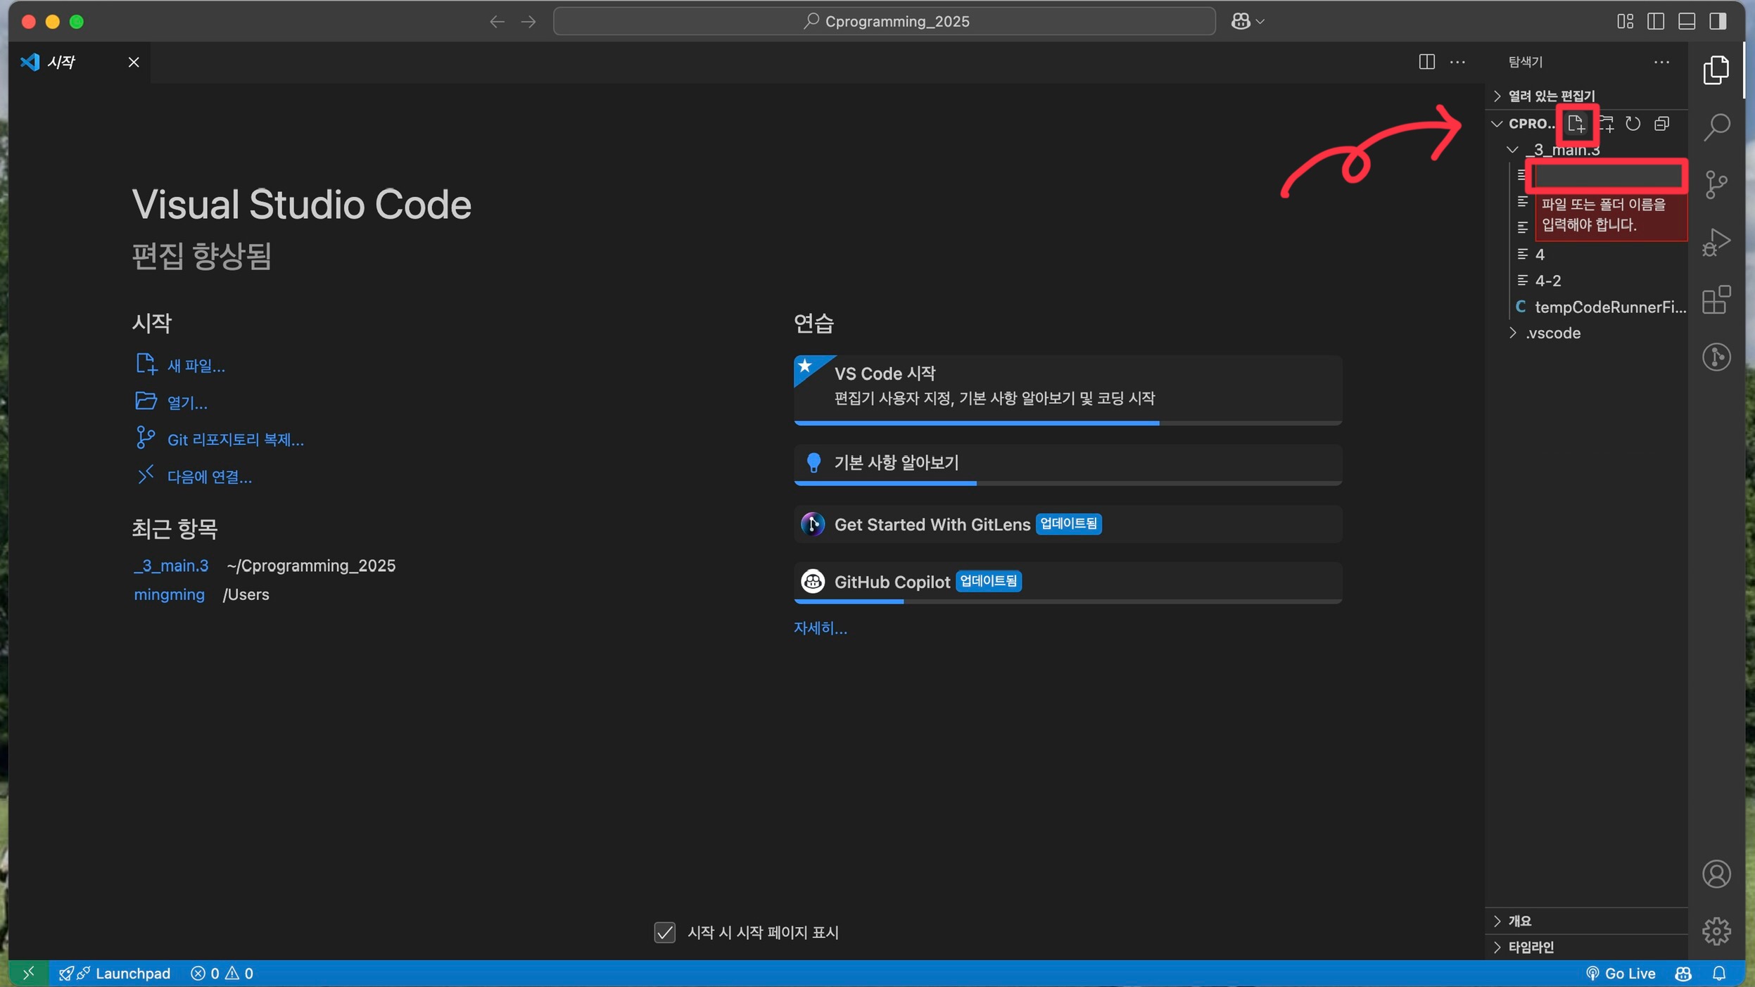Open the Extensions view
The height and width of the screenshot is (987, 1755).
coord(1716,300)
